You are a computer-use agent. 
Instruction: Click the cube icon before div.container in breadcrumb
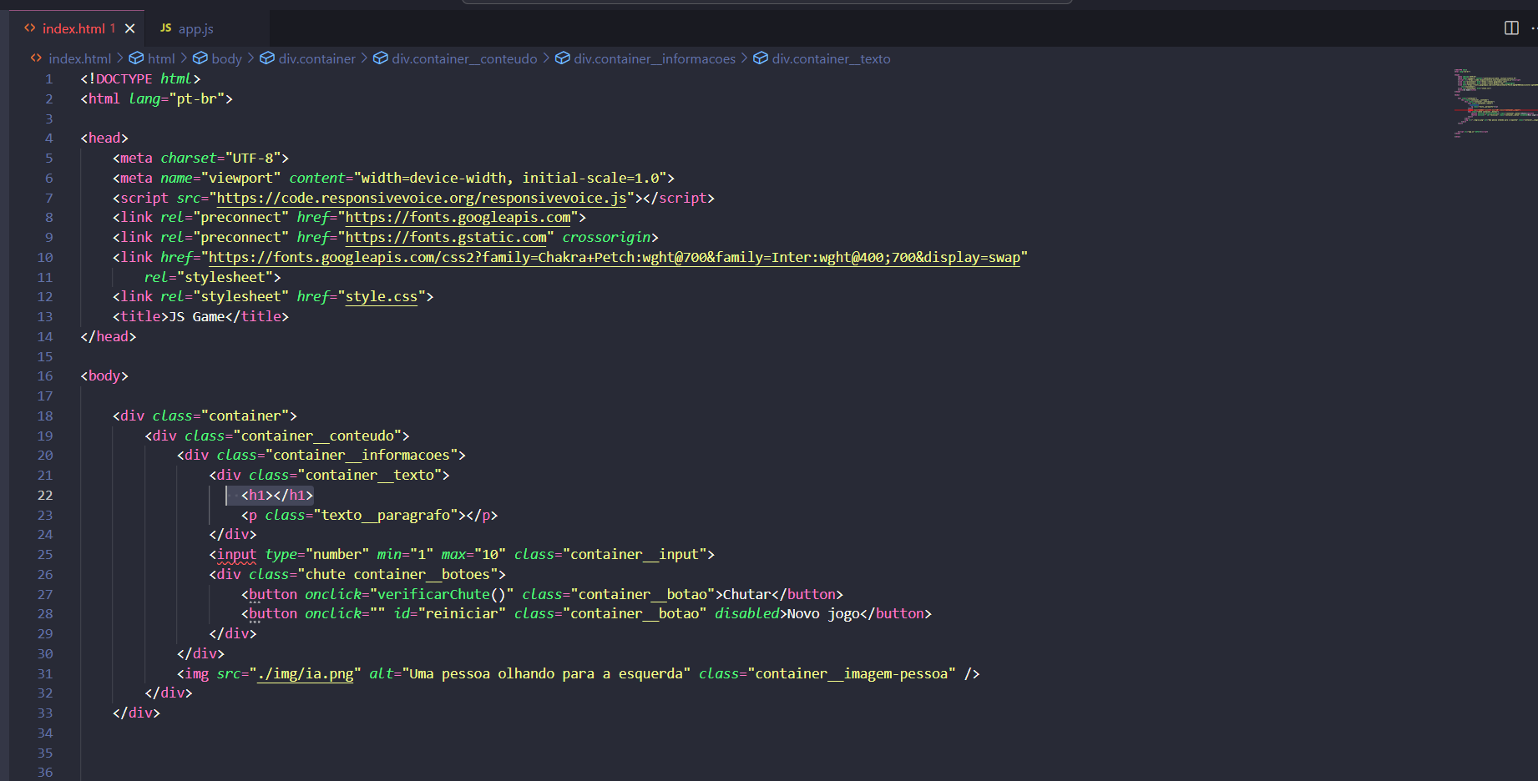point(267,58)
